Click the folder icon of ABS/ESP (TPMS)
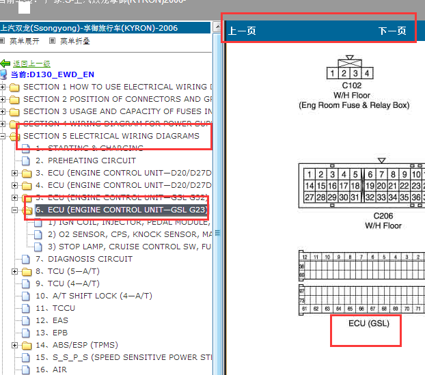This screenshot has height=375, width=425. pyautogui.click(x=27, y=346)
